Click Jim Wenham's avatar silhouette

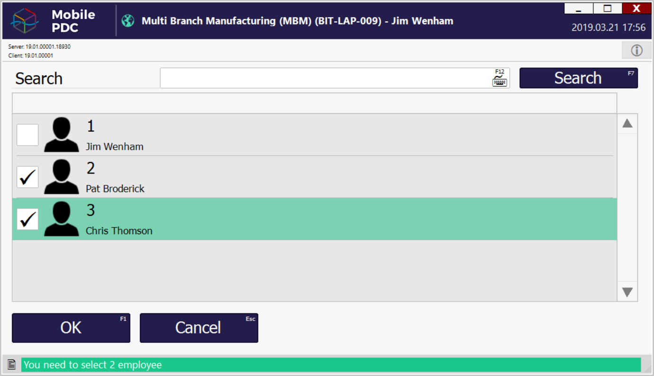pyautogui.click(x=61, y=135)
